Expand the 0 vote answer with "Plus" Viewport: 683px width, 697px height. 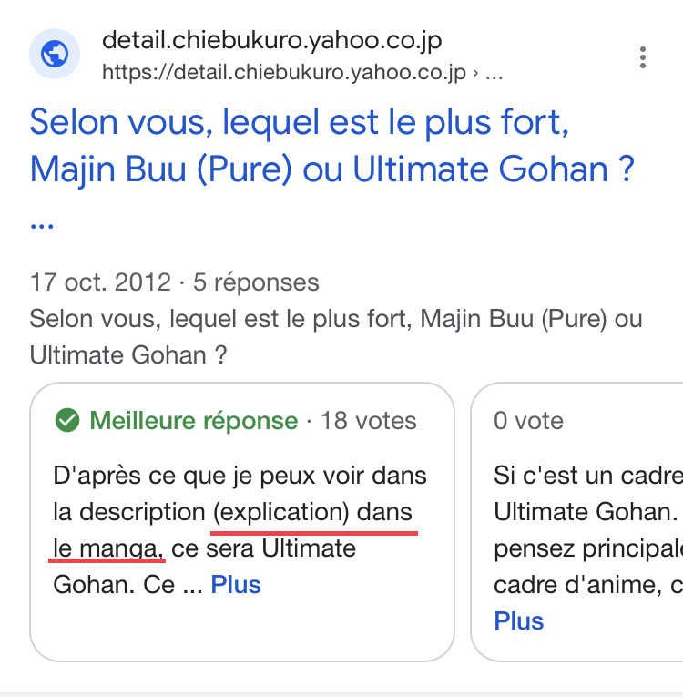click(x=519, y=621)
